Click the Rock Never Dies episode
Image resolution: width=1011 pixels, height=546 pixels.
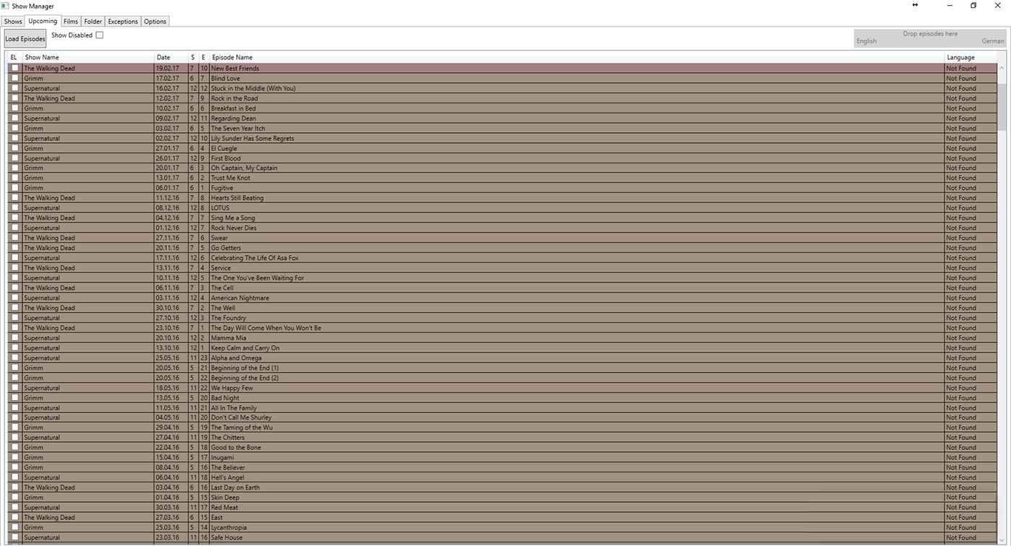click(233, 227)
